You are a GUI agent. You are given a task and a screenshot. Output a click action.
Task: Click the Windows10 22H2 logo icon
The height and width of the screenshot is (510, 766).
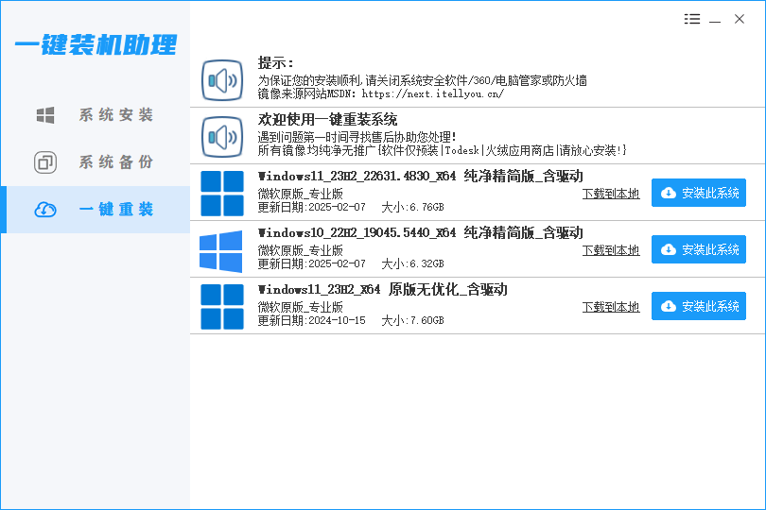point(221,250)
